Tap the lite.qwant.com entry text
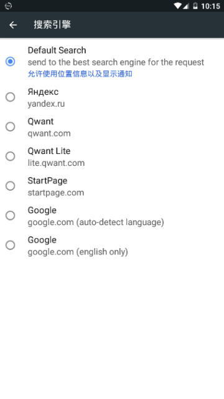Image resolution: width=224 pixels, height=399 pixels. point(56,163)
